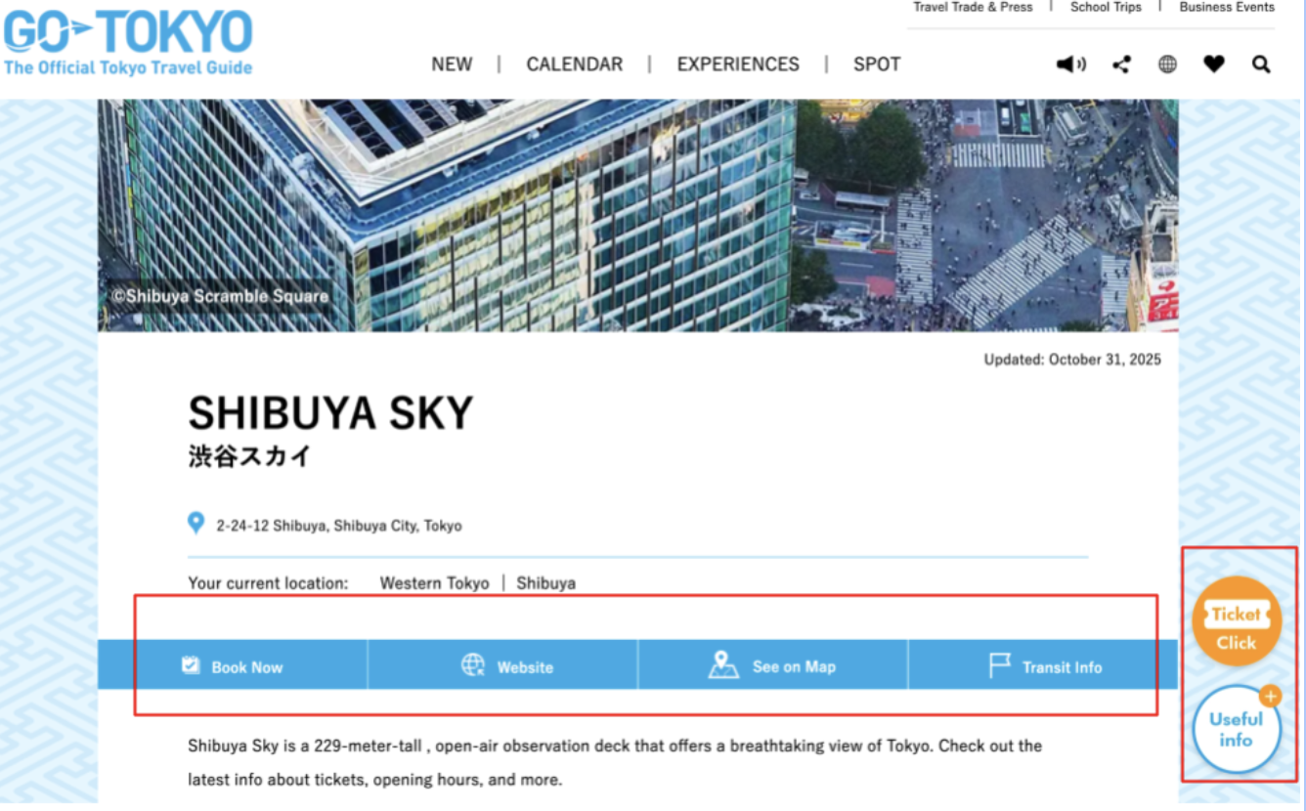Visit the Website button
Image resolution: width=1306 pixels, height=811 pixels.
[502, 665]
